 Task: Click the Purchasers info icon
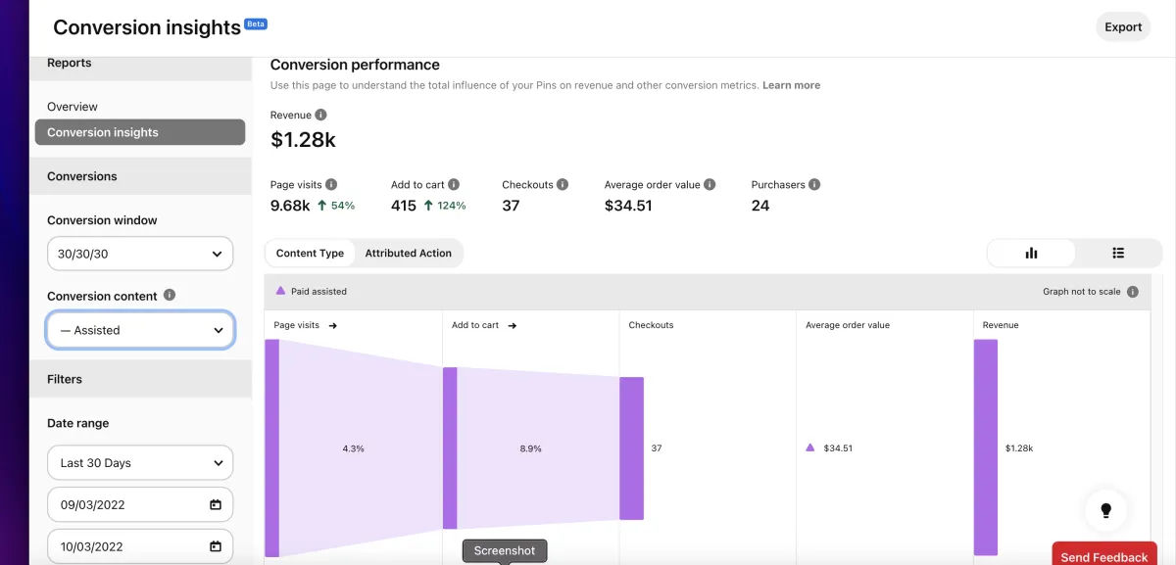click(814, 184)
